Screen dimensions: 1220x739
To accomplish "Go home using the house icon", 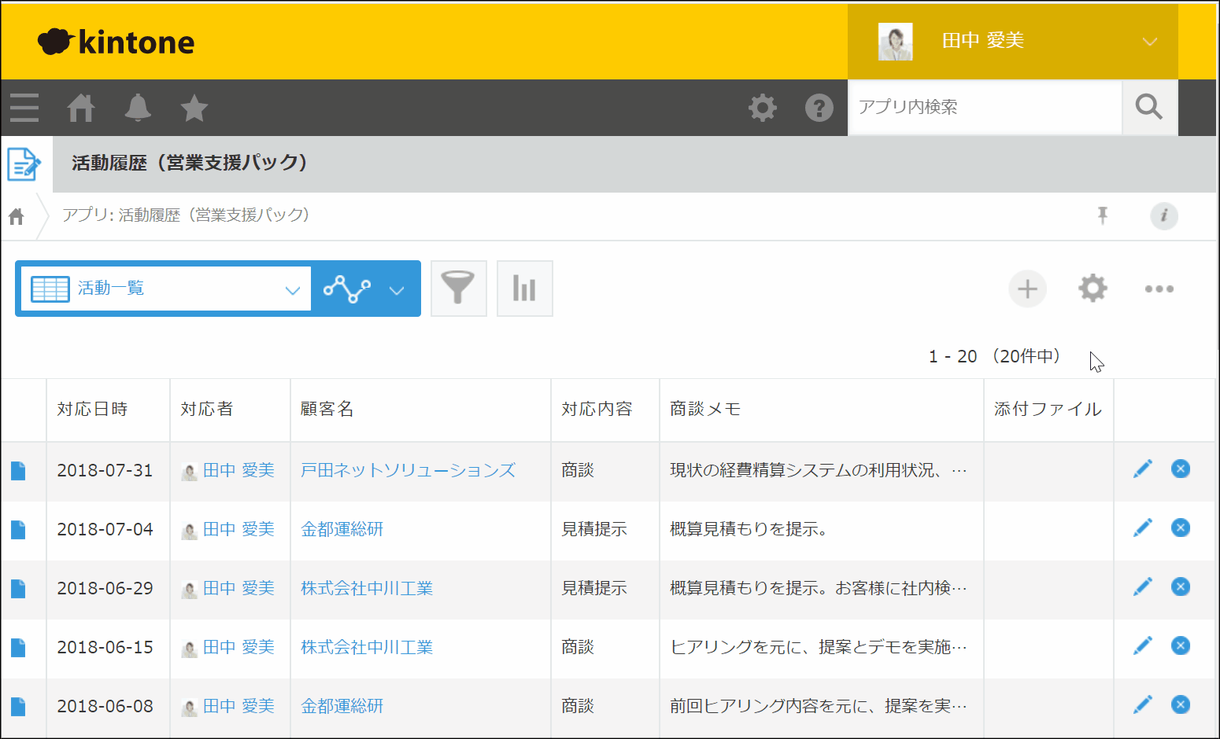I will (x=80, y=108).
